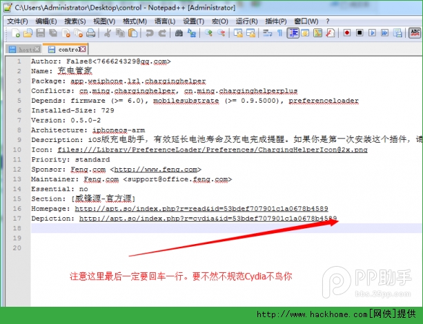Click 'Package: app.weiphone.lzl.charginghelper' line
Screen dimensions: 423x324
[x=119, y=81]
